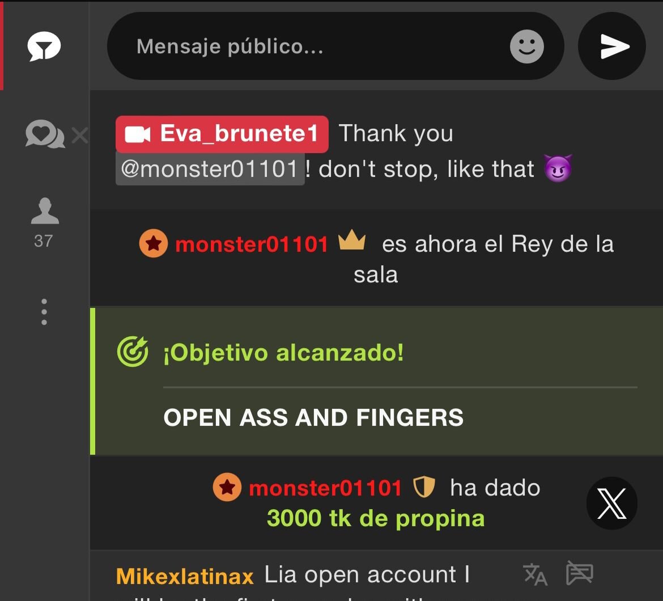
Task: Open Eva_brunete1 broadcaster name badge
Action: click(222, 134)
